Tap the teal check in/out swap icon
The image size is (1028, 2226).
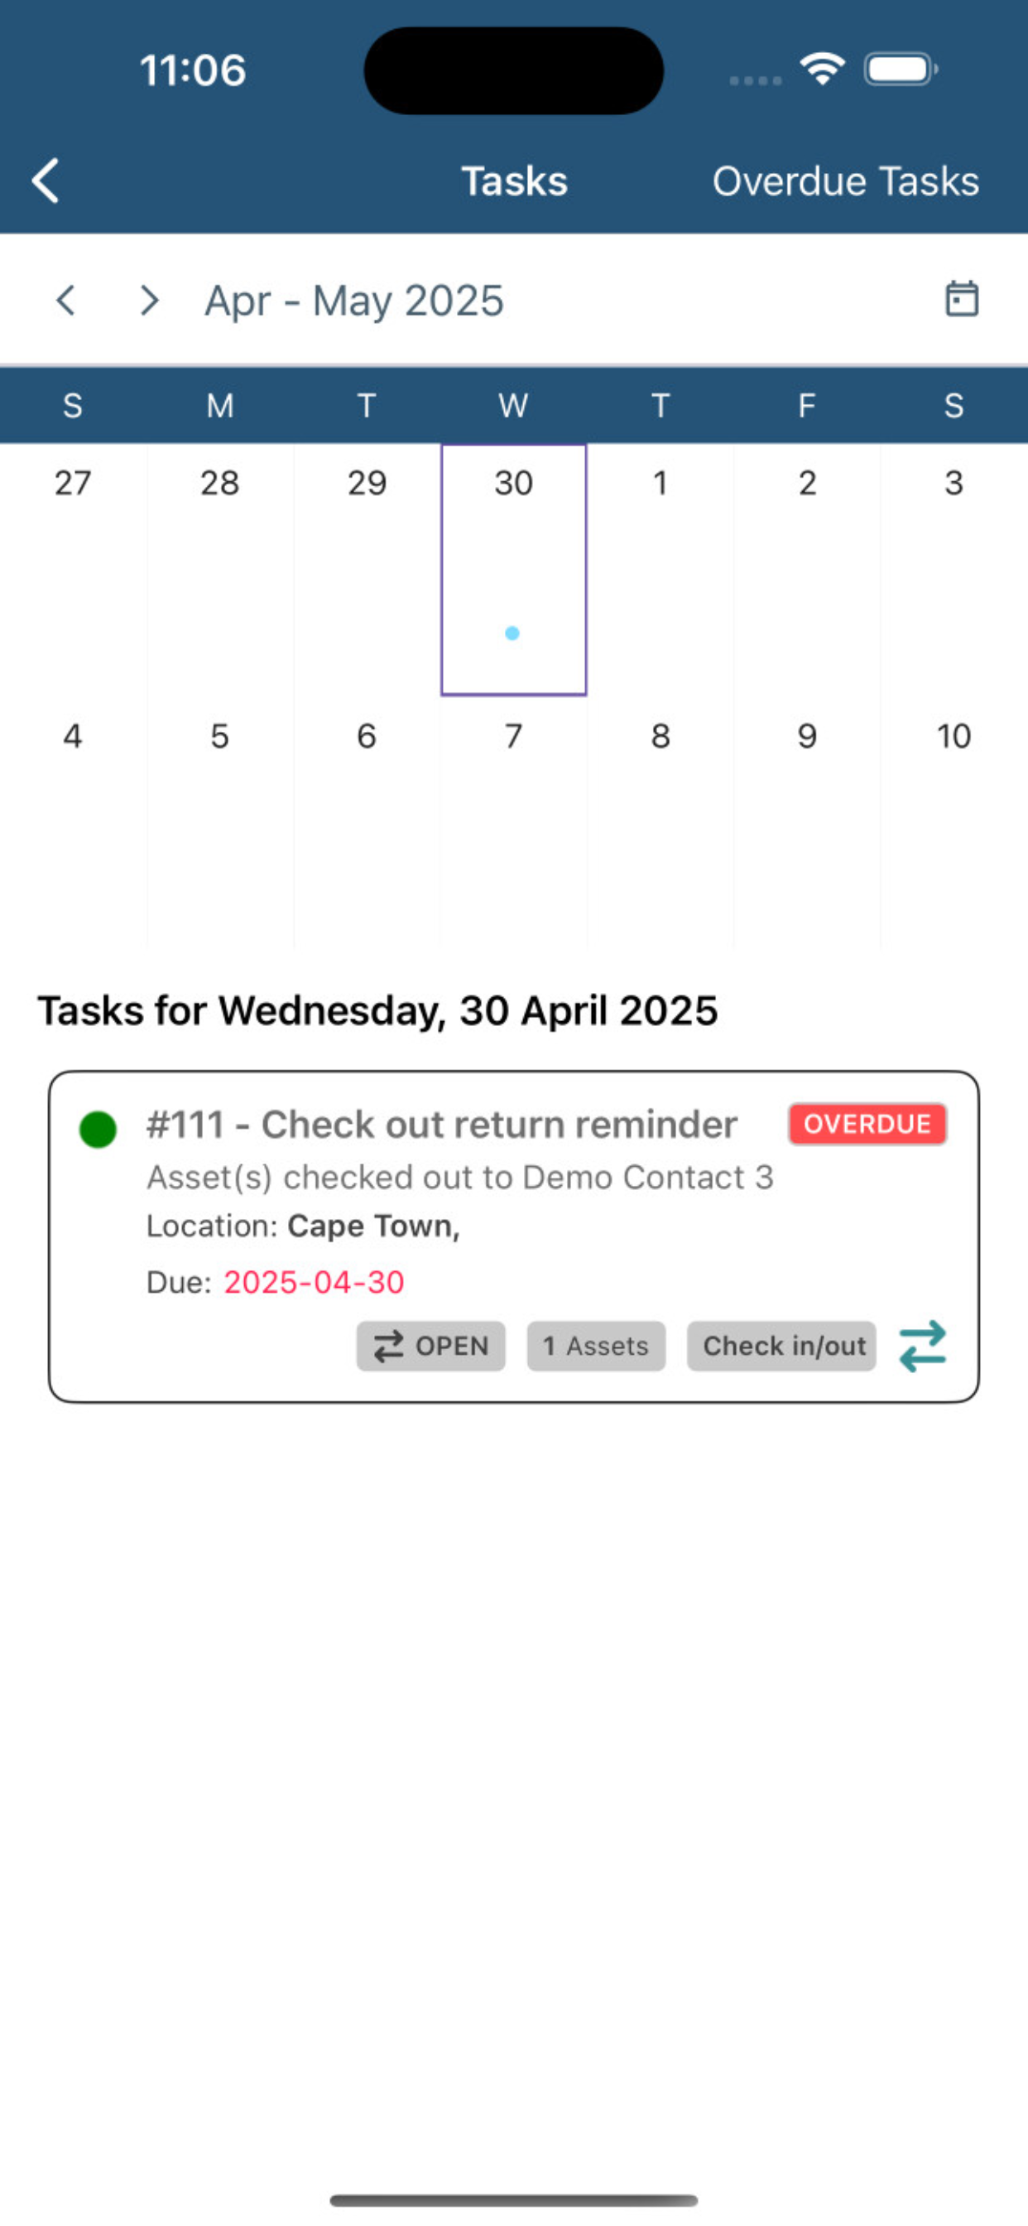(923, 1347)
